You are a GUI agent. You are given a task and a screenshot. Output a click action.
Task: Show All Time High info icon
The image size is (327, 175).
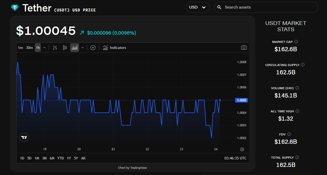[x=298, y=111]
